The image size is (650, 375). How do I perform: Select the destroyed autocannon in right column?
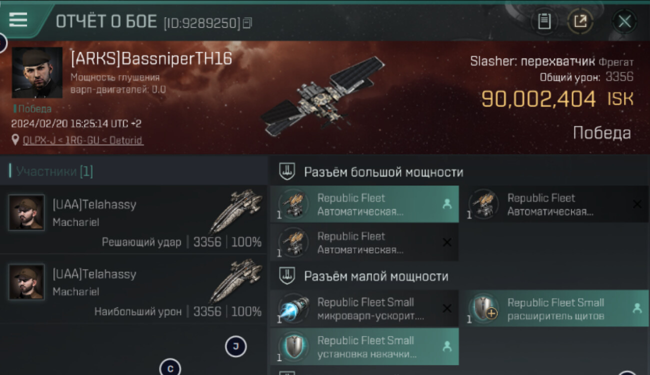coord(554,204)
